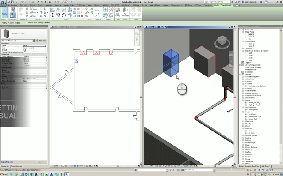Select the Modify arrow tool
Screen dimensions: 283x176
[x=4, y=12]
